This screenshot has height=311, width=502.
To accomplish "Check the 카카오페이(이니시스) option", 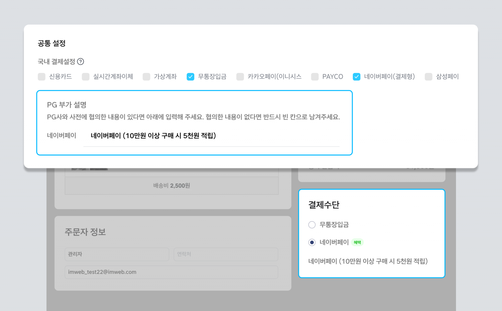I will [x=240, y=77].
